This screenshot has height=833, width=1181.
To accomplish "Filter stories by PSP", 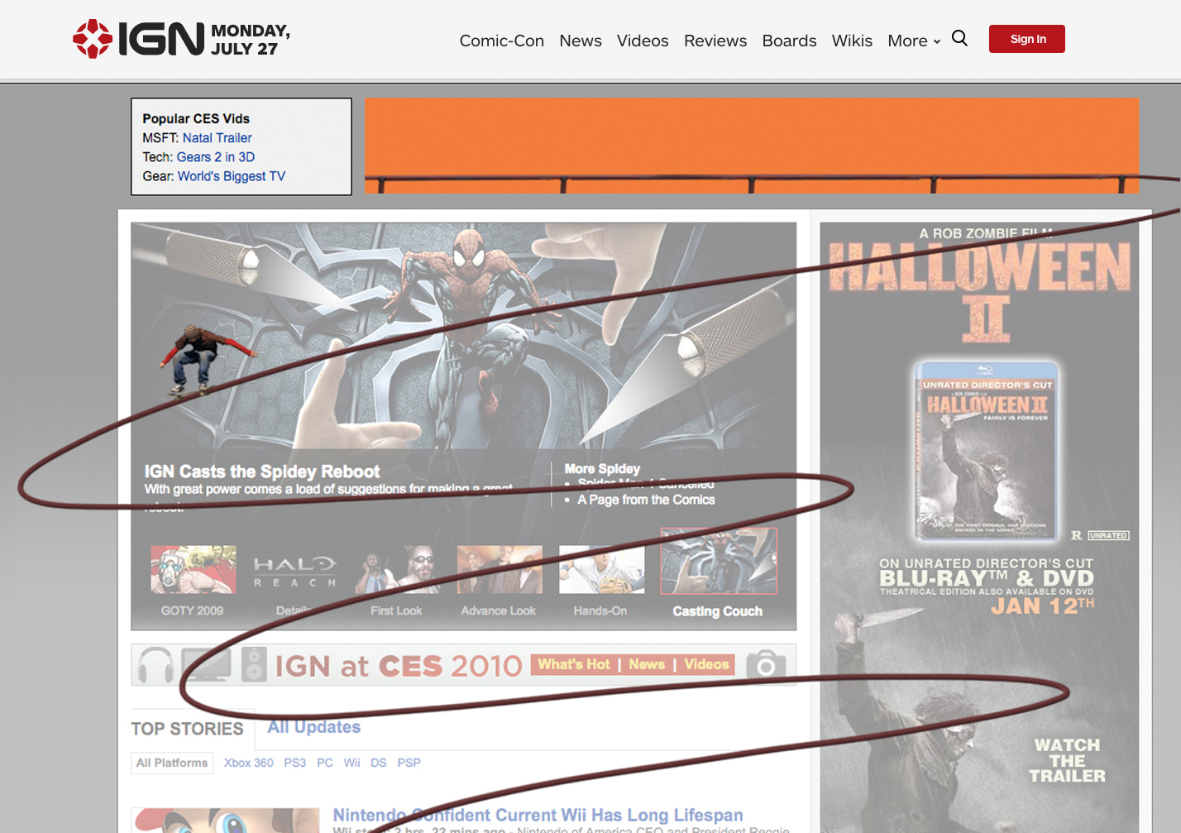I will [x=409, y=763].
